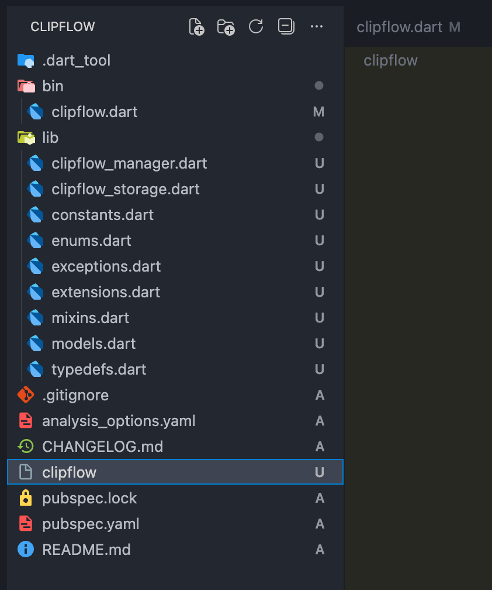Image resolution: width=492 pixels, height=590 pixels.
Task: Click the pubspec.lock padlock icon
Action: pyautogui.click(x=26, y=498)
